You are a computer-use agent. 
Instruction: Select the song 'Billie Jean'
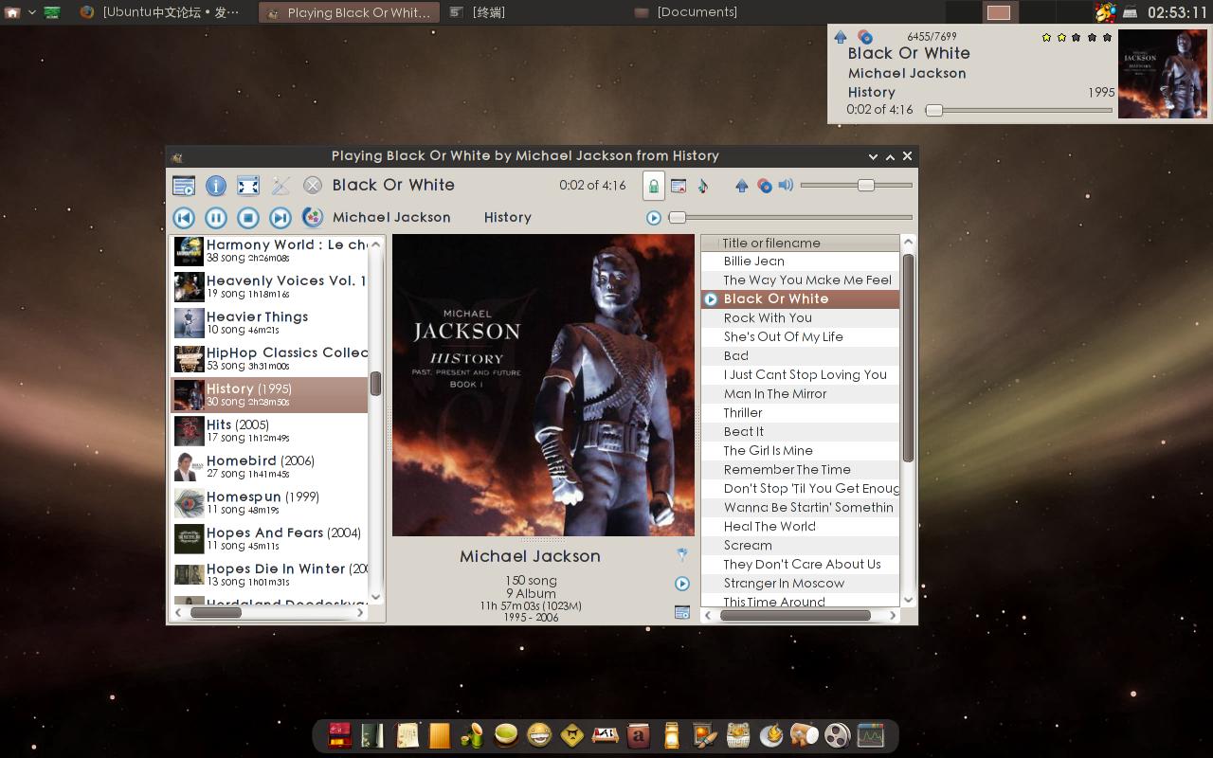click(x=800, y=262)
